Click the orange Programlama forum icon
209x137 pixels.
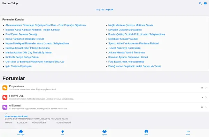tap(5, 88)
